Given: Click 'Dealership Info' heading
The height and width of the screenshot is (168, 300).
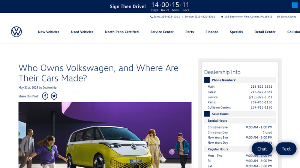Looking at the screenshot, I should click(x=222, y=72).
